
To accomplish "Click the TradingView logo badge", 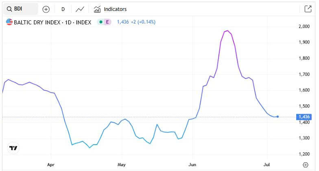I will 13,148.
